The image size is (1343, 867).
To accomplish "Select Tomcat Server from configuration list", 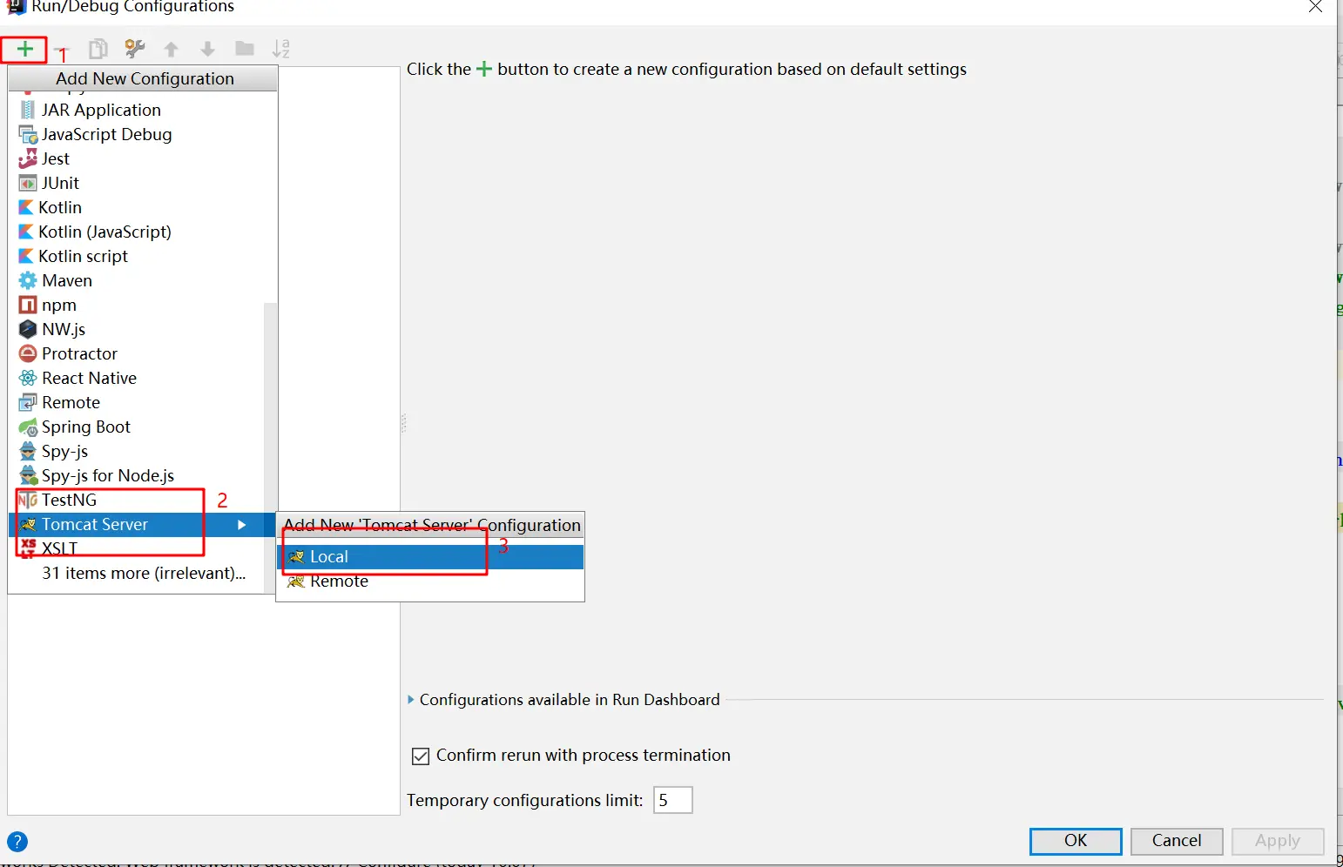I will [x=141, y=525].
